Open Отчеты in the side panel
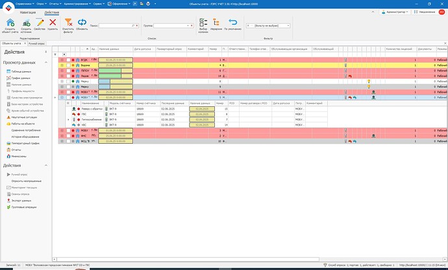The image size is (448, 270). pyautogui.click(x=14, y=150)
